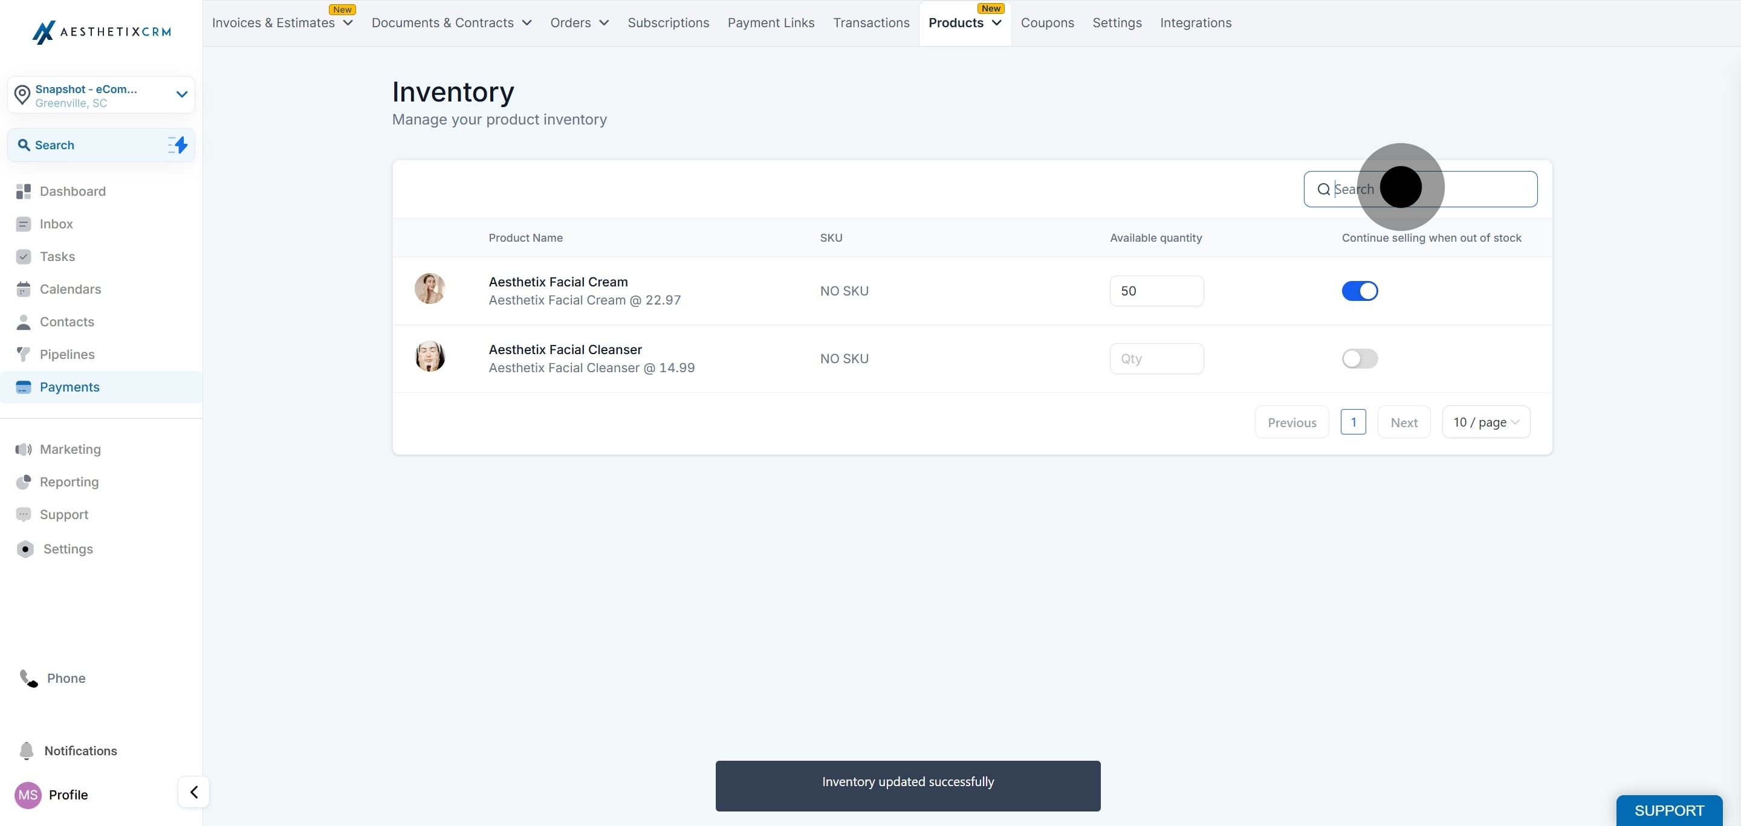The width and height of the screenshot is (1741, 826).
Task: Collapse the sidebar with arrow button
Action: point(194,792)
